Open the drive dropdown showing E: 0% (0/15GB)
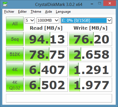The height and width of the screenshot is (107, 118). [x=86, y=20]
